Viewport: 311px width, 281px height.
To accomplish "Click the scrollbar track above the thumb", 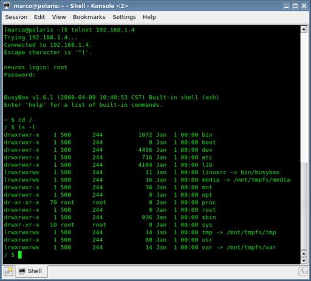I will click(304, 97).
